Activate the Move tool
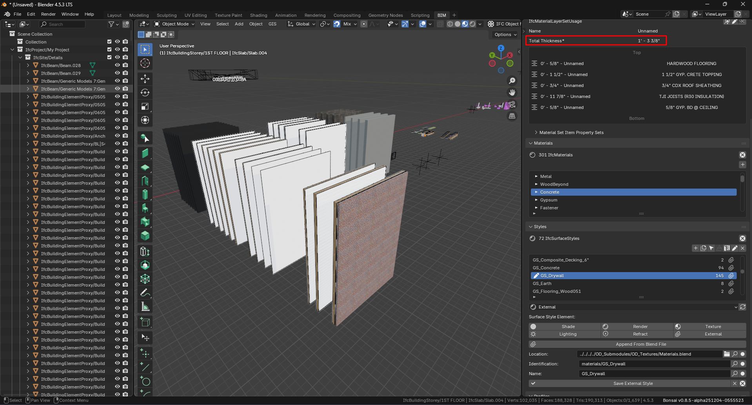 pos(145,79)
